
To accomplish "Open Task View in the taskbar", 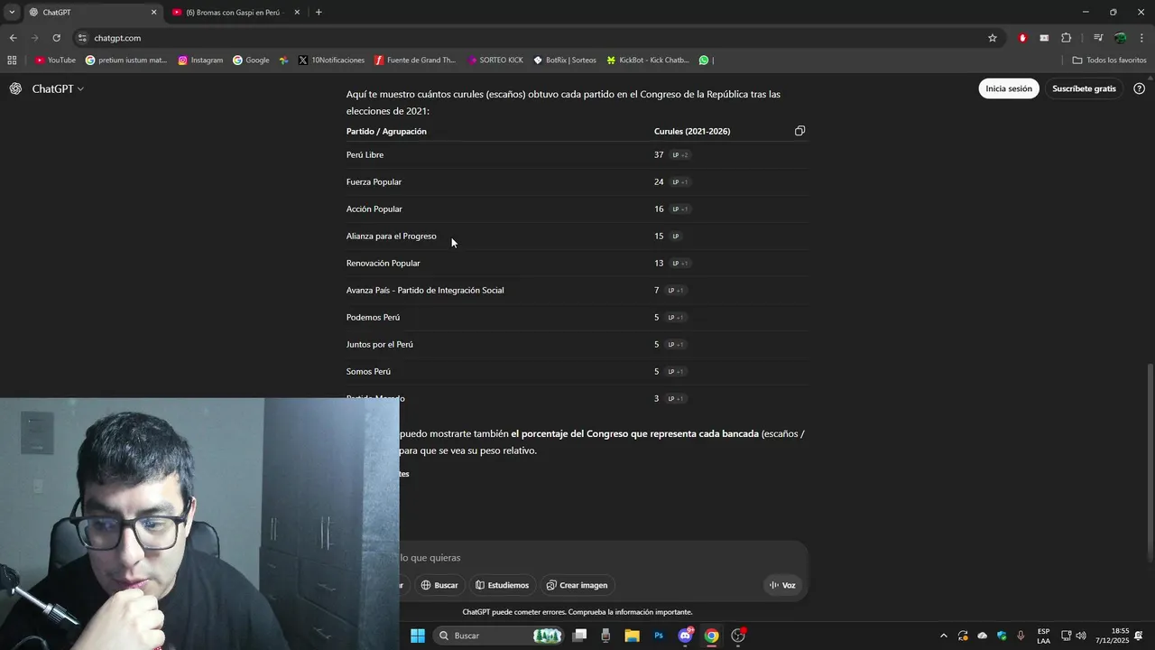I will coord(579,636).
